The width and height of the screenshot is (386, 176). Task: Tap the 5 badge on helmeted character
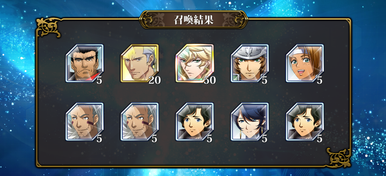(x=264, y=80)
